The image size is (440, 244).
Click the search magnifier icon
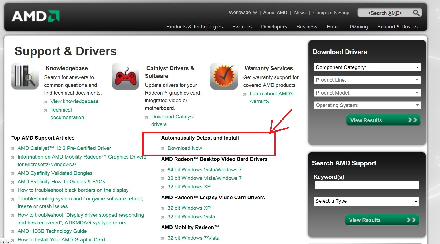[416, 13]
